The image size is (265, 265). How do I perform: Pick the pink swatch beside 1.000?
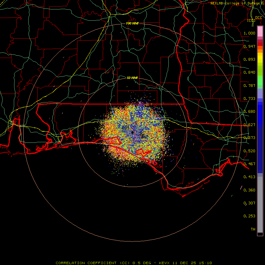pyautogui.click(x=260, y=32)
